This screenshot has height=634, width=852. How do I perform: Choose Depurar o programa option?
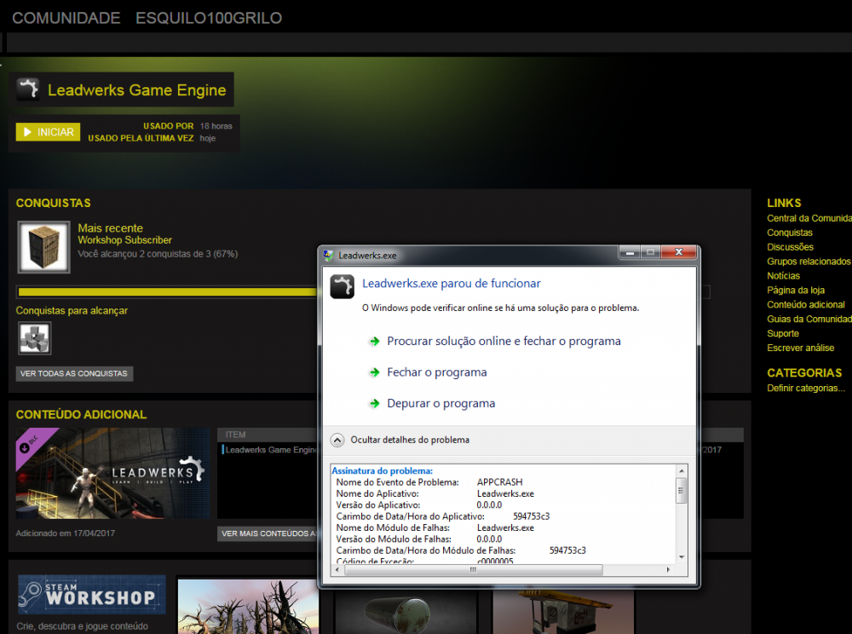point(440,403)
